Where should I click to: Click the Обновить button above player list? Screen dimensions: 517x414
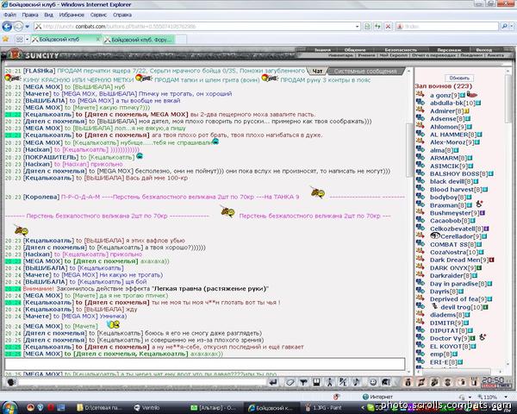[x=459, y=78]
